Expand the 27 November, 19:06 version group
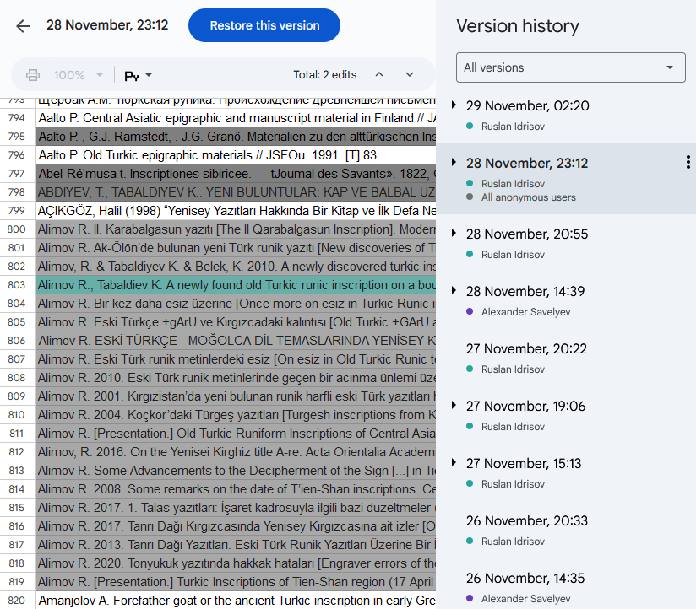Viewport: 696px width, 609px height. point(454,406)
